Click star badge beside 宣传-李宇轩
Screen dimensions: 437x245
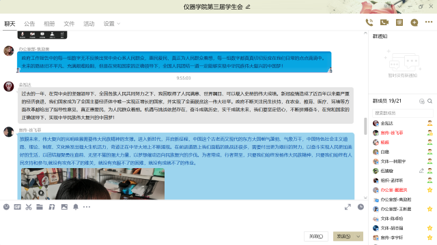[x=429, y=238]
